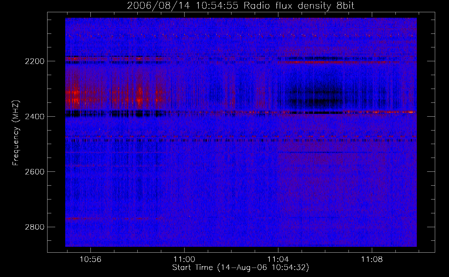Click the 2200 frequency tick label
The image size is (449, 277).
pos(35,61)
